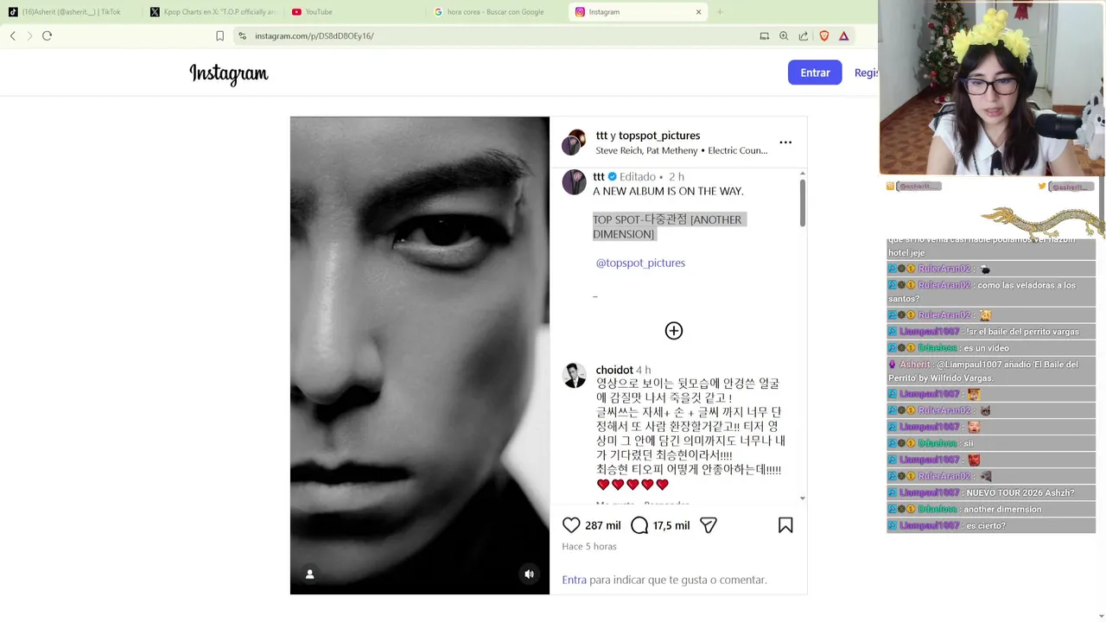Show tagged people icon on video
Screen dimensions: 1106x622
click(309, 574)
